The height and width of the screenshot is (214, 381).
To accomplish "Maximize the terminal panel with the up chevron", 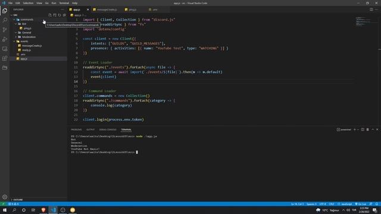I will pos(373,130).
